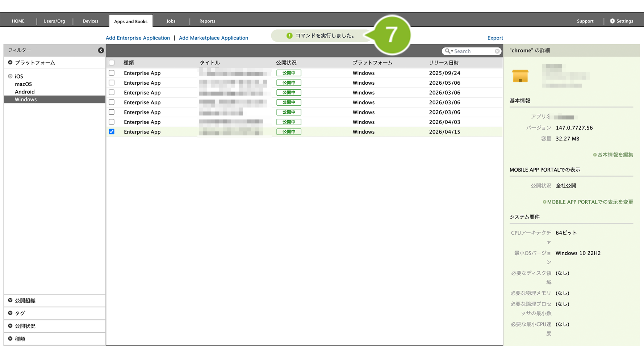Select the Windows platform filter
This screenshot has width=644, height=362.
(x=55, y=99)
